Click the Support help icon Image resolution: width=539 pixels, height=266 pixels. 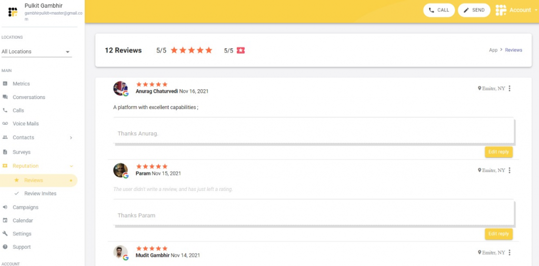5,247
